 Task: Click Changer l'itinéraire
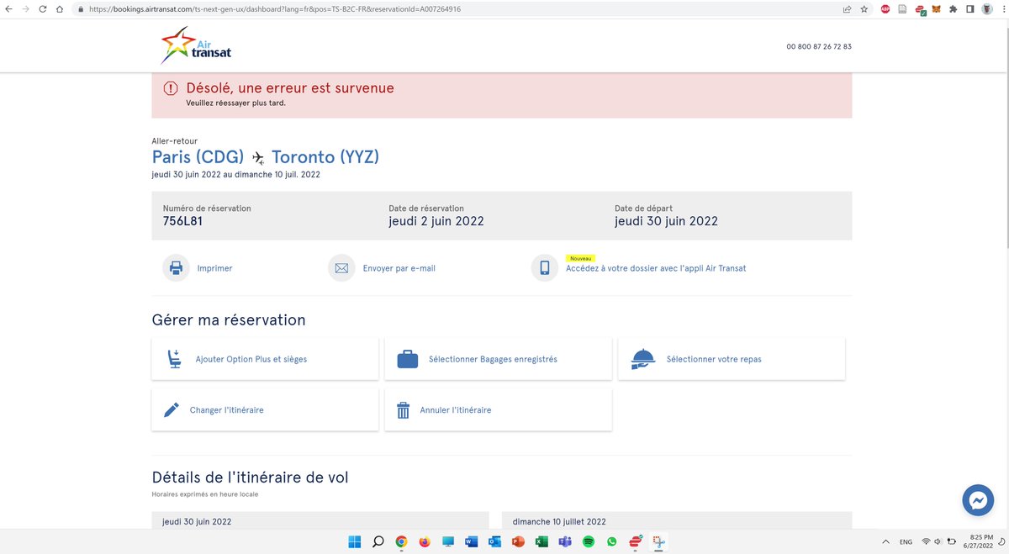coord(265,410)
